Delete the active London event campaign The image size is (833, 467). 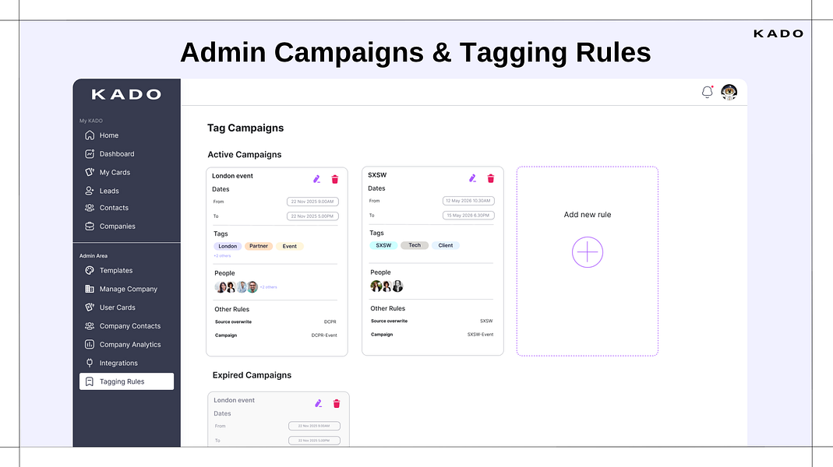[335, 179]
